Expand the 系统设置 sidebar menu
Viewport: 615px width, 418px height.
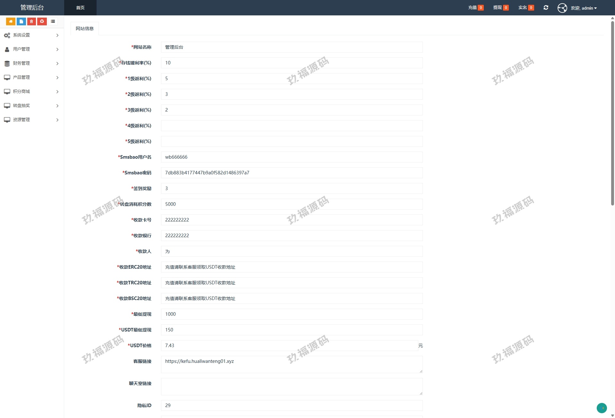pyautogui.click(x=31, y=35)
